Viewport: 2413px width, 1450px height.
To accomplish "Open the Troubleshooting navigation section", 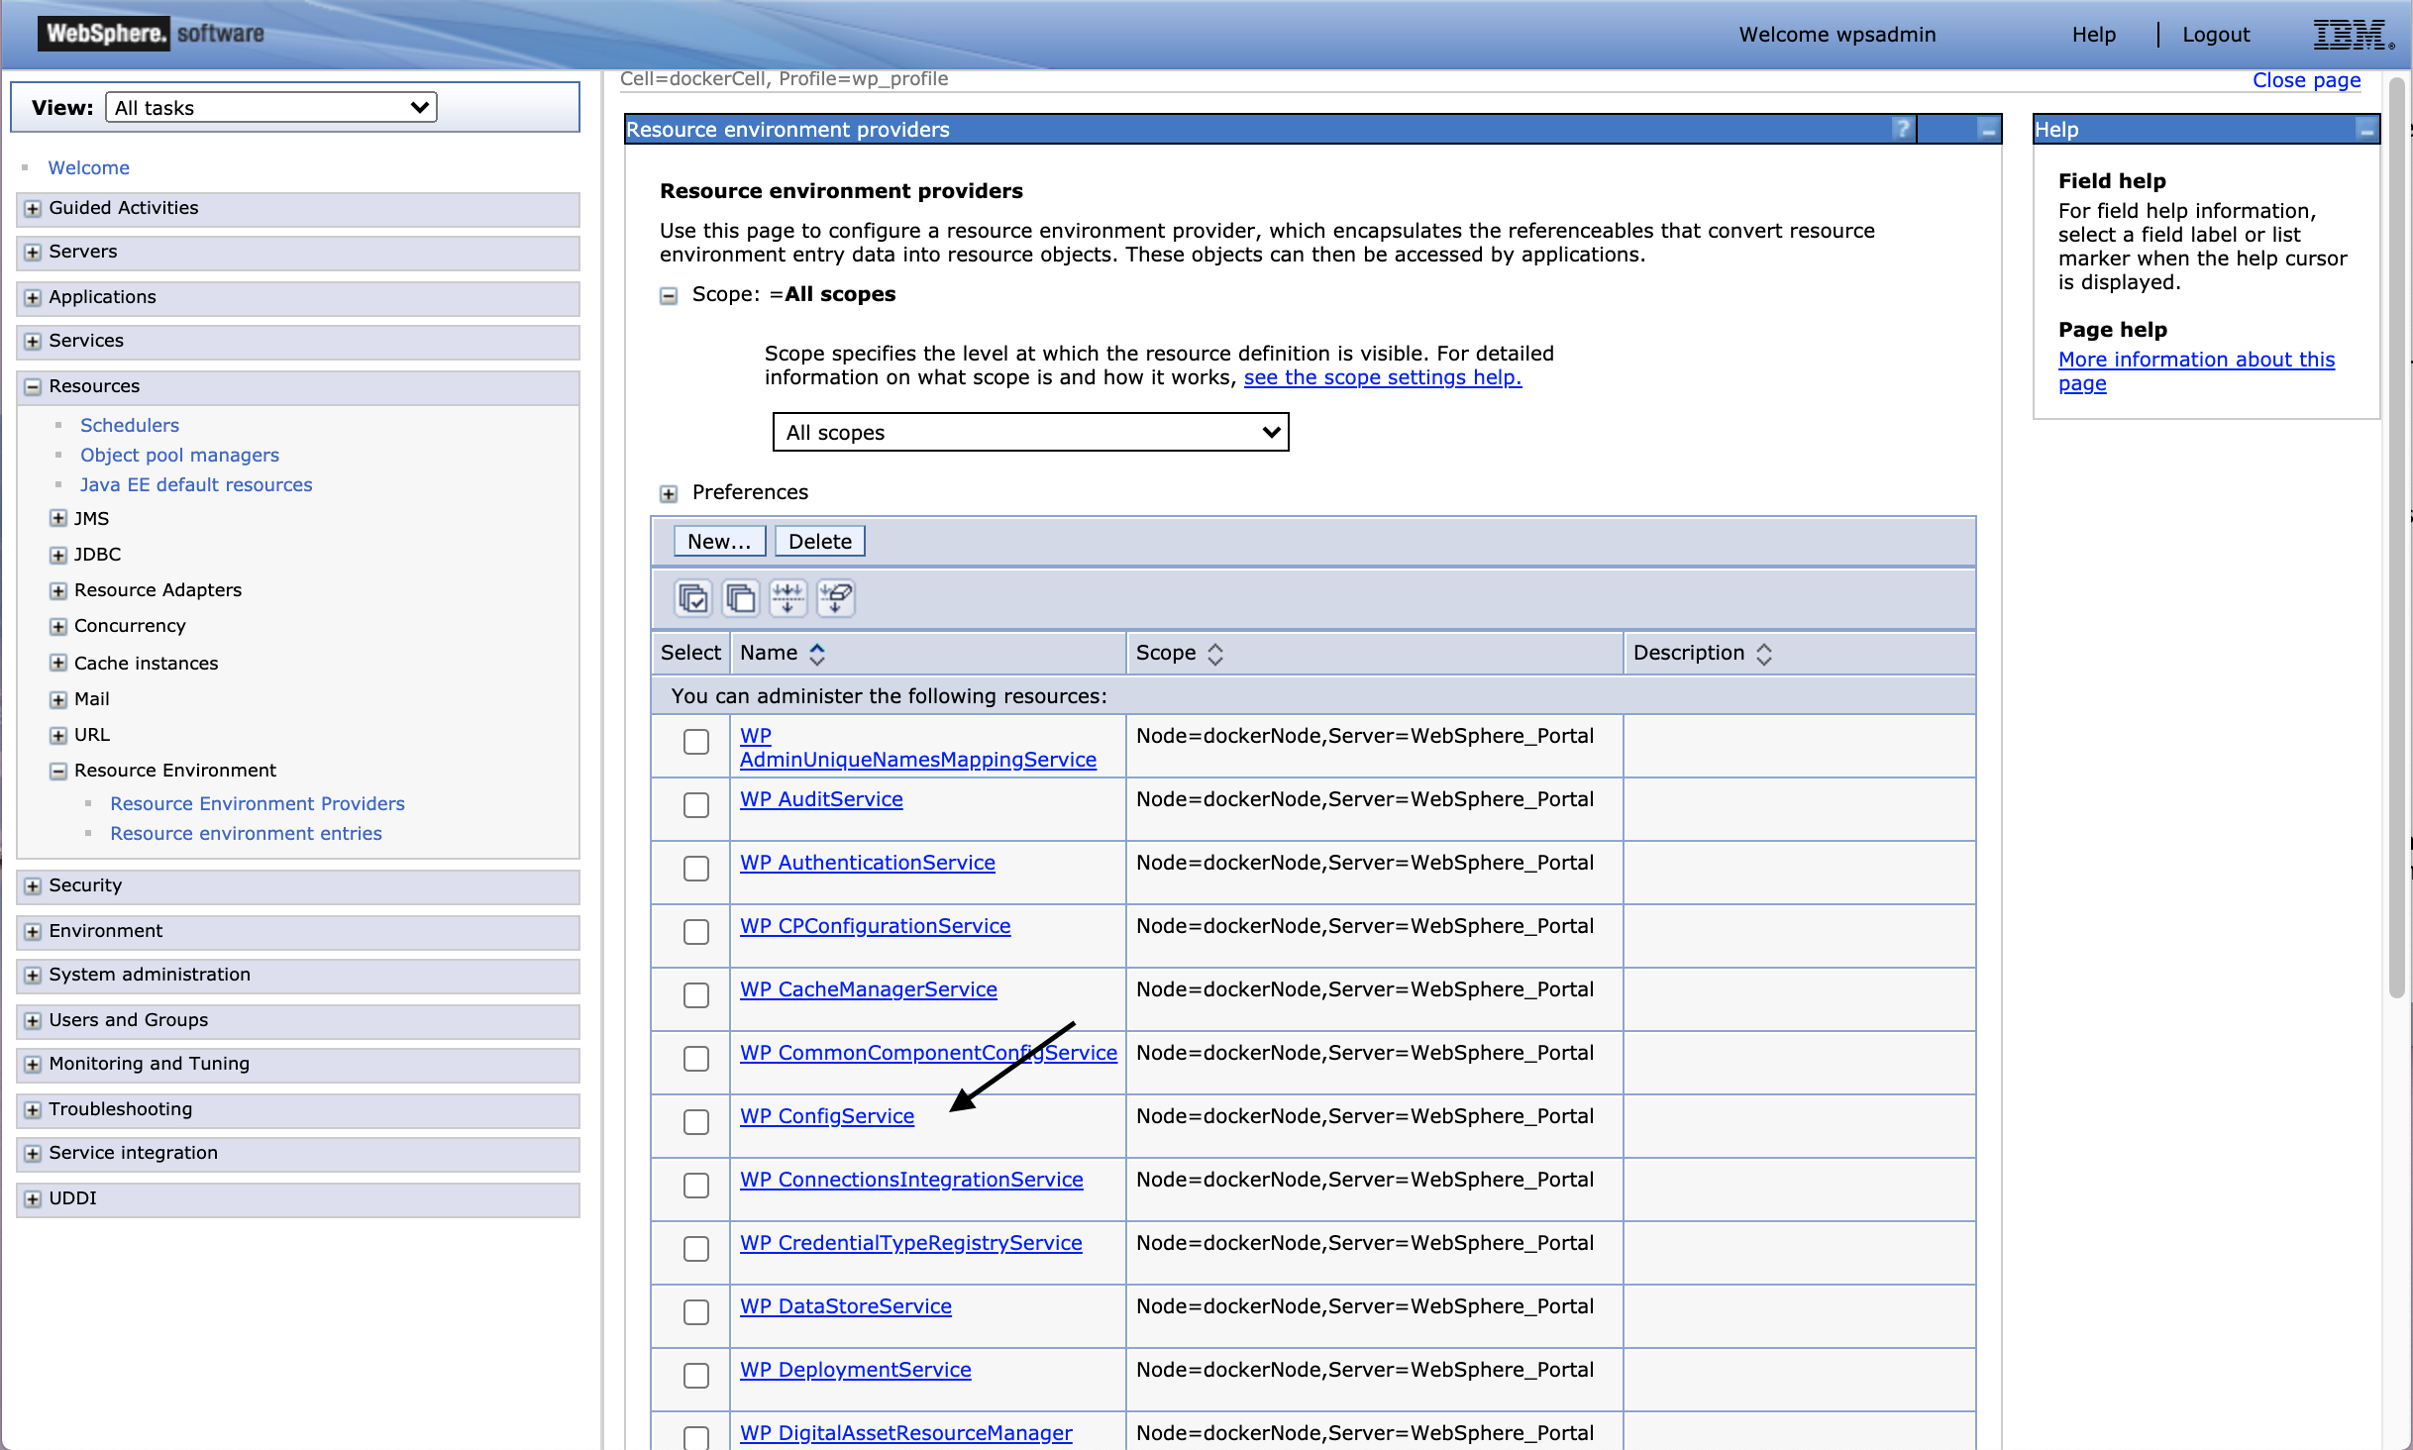I will [32, 1109].
